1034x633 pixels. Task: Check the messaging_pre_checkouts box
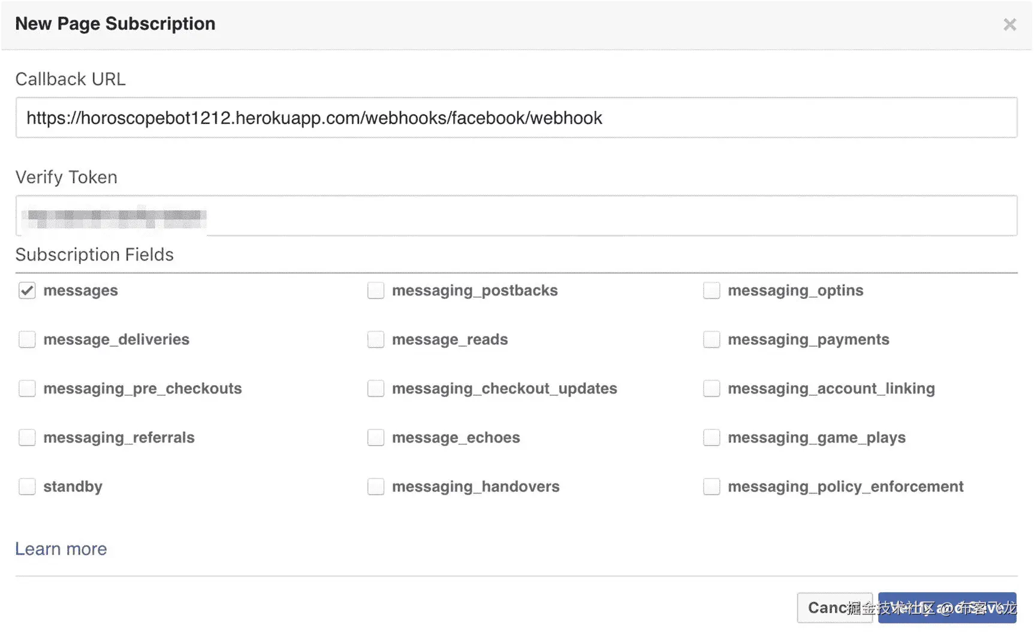27,389
